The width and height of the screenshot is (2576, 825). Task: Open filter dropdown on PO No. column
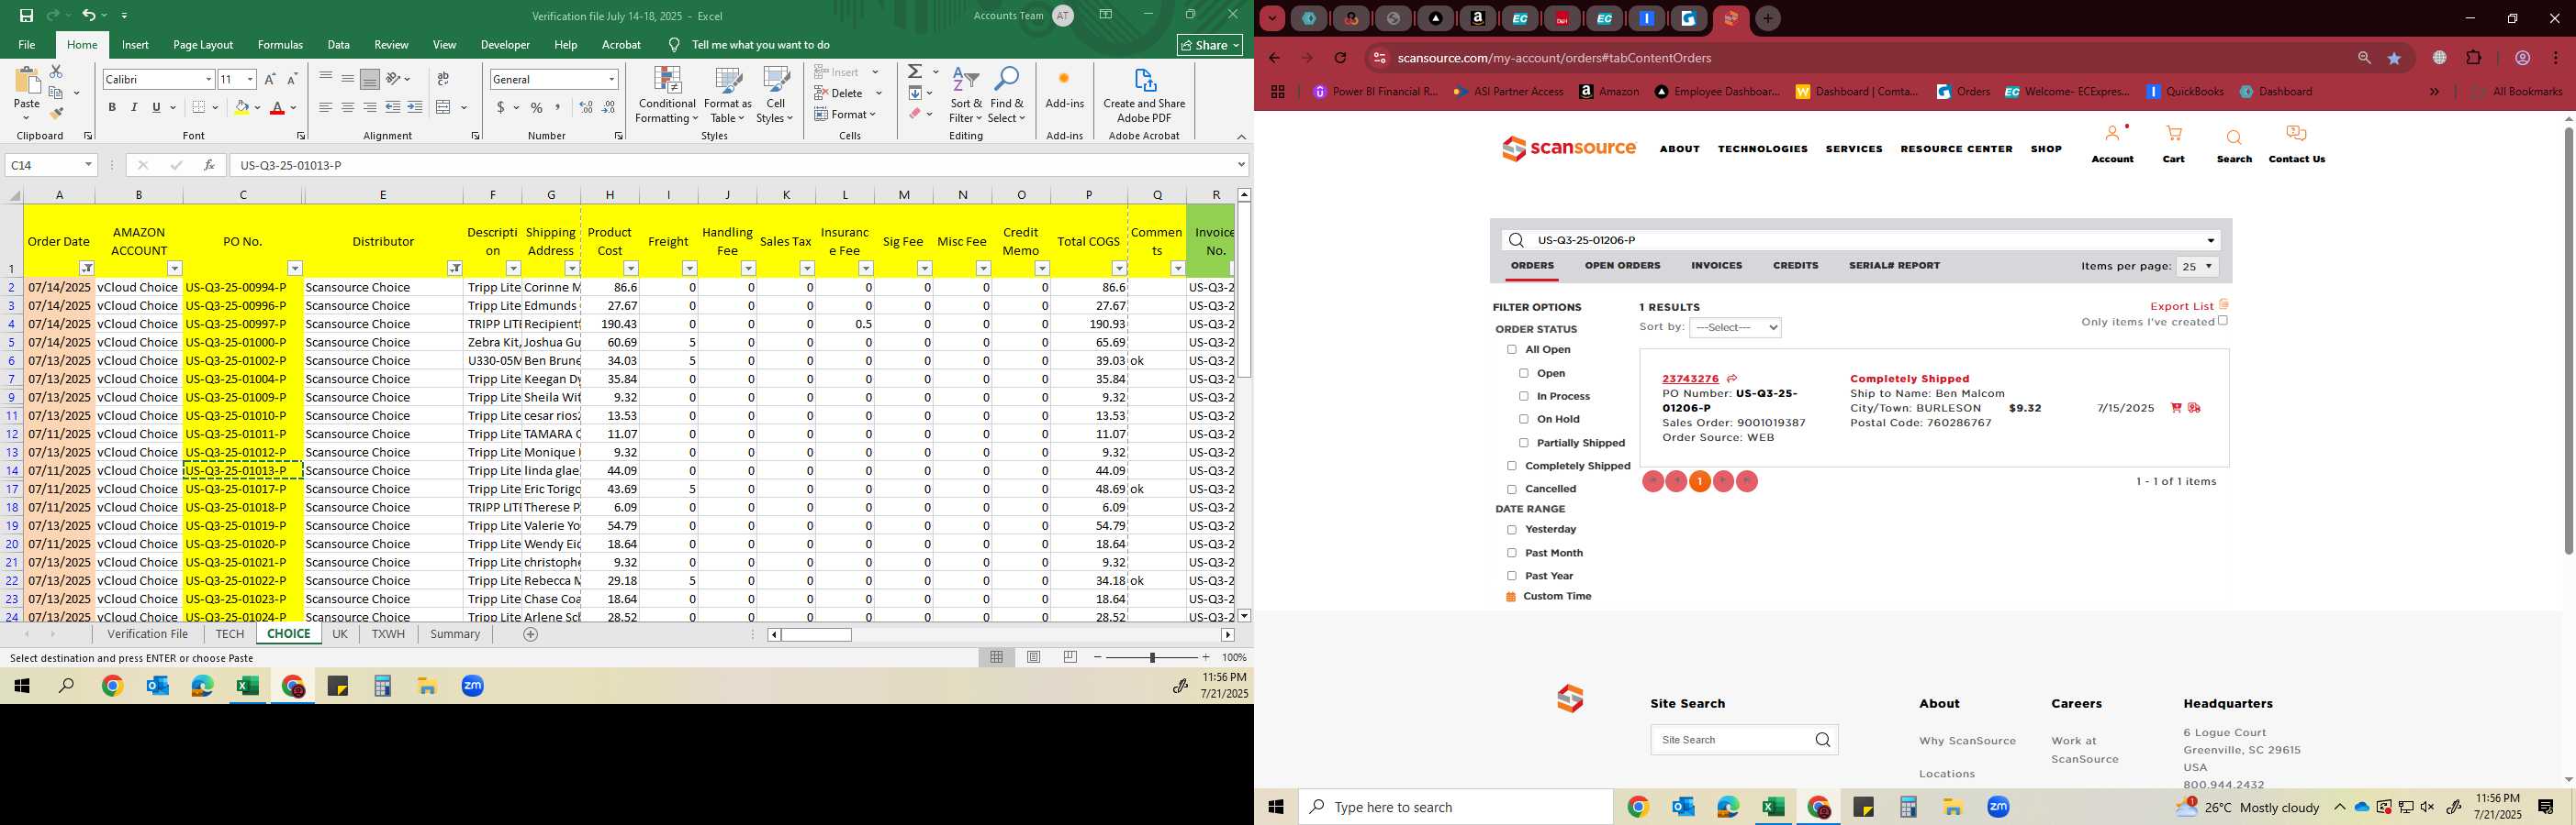click(x=295, y=269)
